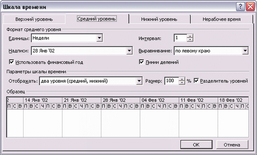Open the Нижний уровень tab
The image size is (257, 155).
click(x=159, y=19)
